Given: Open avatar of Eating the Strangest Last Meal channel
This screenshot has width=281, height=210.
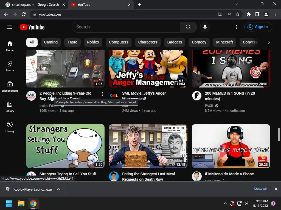Looking at the screenshot, I should pos(114,176).
